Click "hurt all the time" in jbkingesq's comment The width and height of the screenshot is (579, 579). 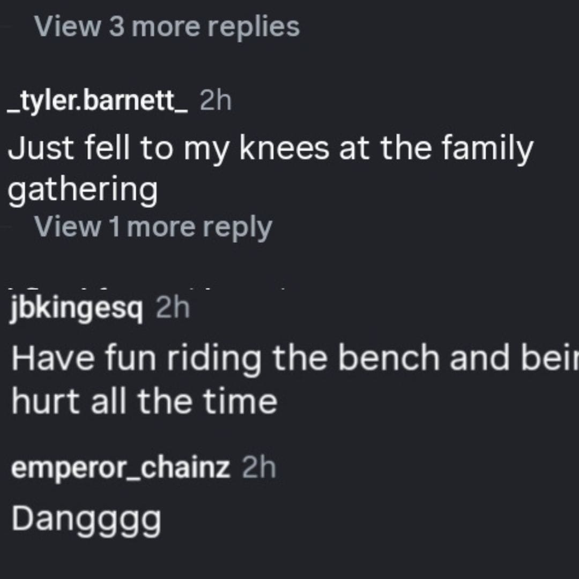pos(144,400)
